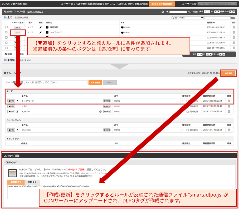Image resolution: width=239 pixels, height=209 pixels.
Task: Open the top 表示 count dropdown
Action: tap(207, 12)
